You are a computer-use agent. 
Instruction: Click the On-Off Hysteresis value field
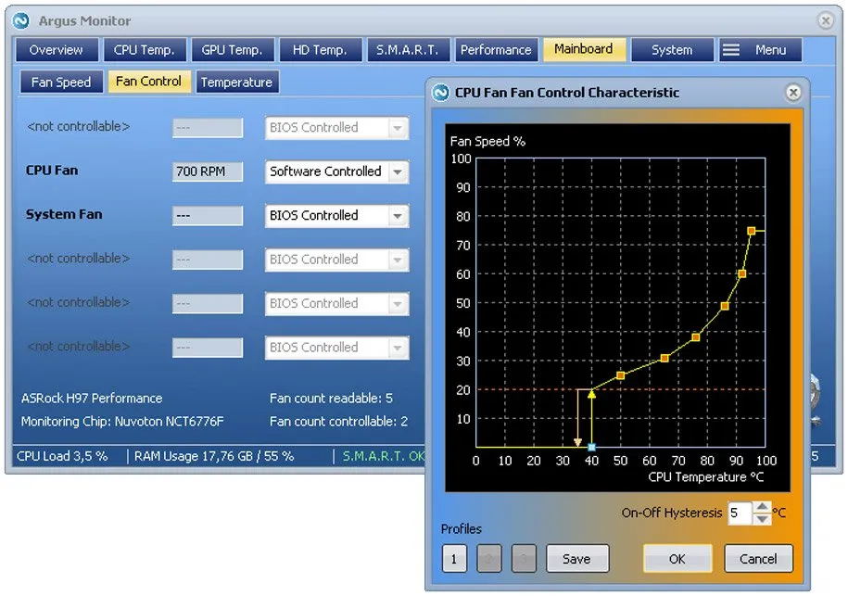pyautogui.click(x=739, y=513)
